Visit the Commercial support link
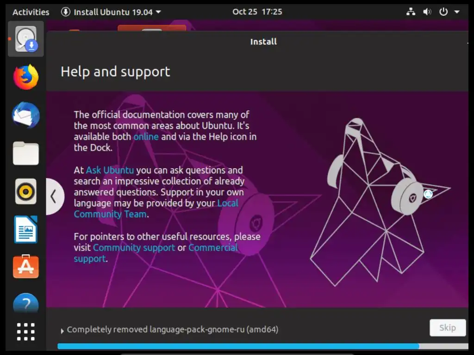This screenshot has width=474, height=355. [x=156, y=253]
